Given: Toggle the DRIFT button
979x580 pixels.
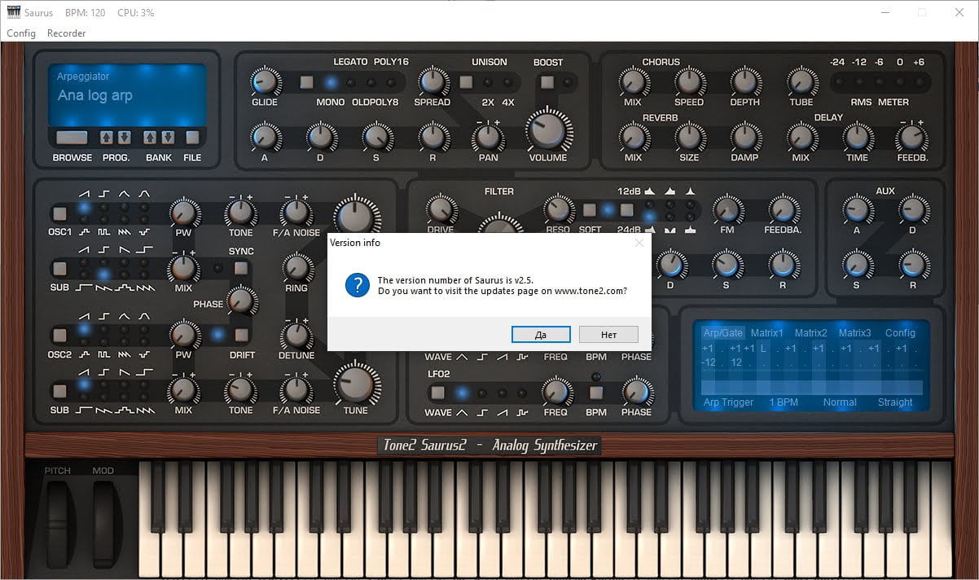Looking at the screenshot, I should 241,335.
